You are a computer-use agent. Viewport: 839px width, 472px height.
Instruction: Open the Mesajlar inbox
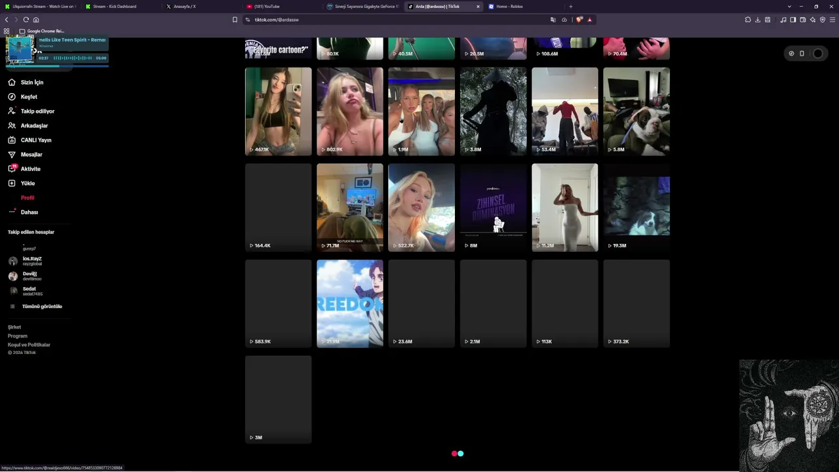point(26,155)
